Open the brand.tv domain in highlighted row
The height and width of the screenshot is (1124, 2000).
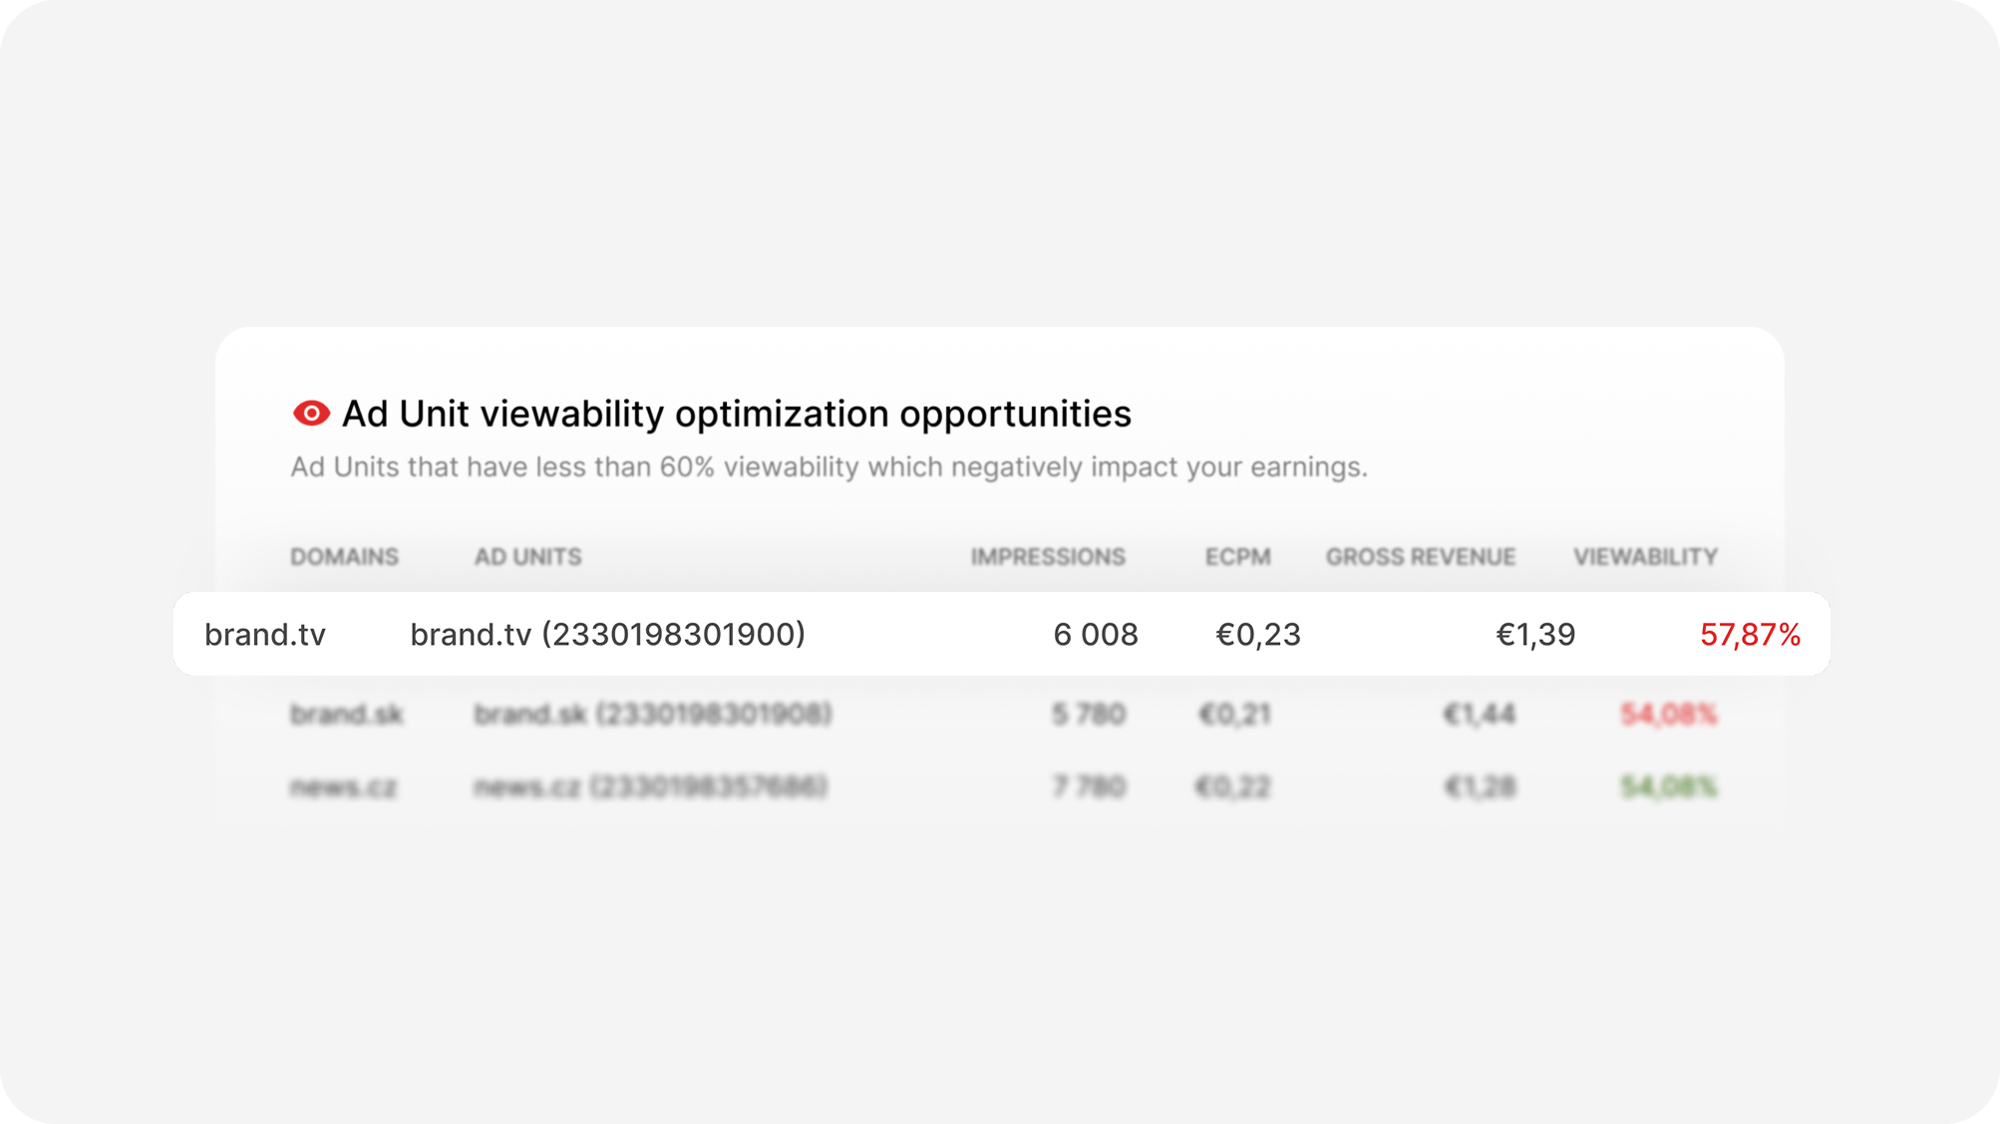pyautogui.click(x=265, y=635)
